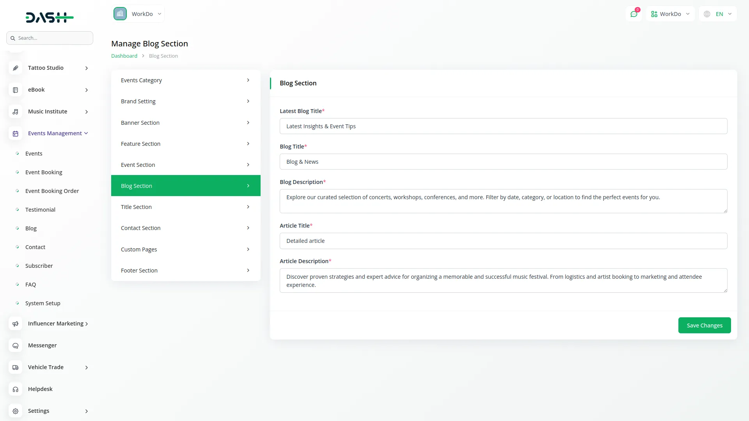Image resolution: width=749 pixels, height=421 pixels.
Task: Follow the Dashboard breadcrumb link
Action: click(x=124, y=56)
